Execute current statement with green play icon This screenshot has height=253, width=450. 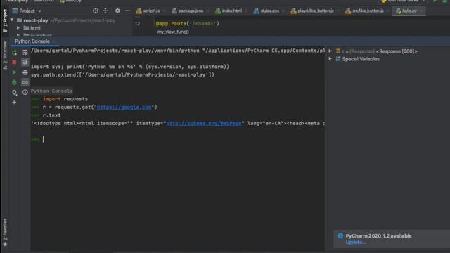[x=14, y=72]
